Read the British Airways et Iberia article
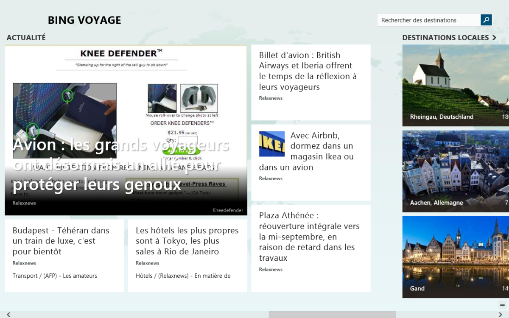 pyautogui.click(x=311, y=82)
